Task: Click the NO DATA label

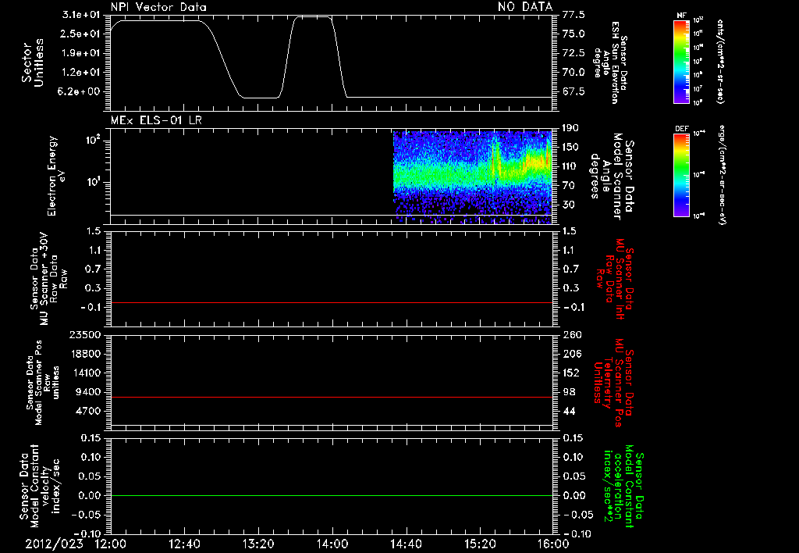Action: click(x=525, y=6)
